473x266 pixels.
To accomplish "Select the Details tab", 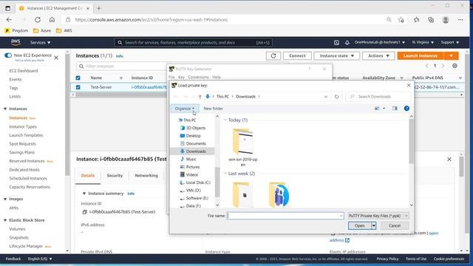I will coord(88,176).
